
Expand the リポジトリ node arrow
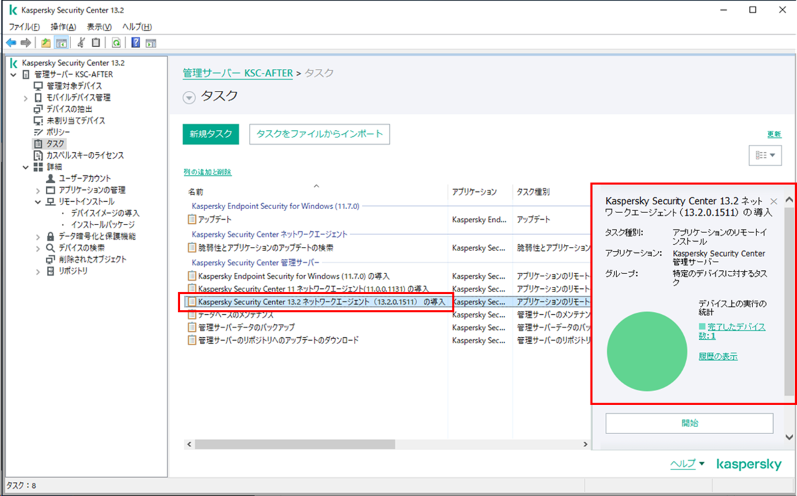coord(39,271)
